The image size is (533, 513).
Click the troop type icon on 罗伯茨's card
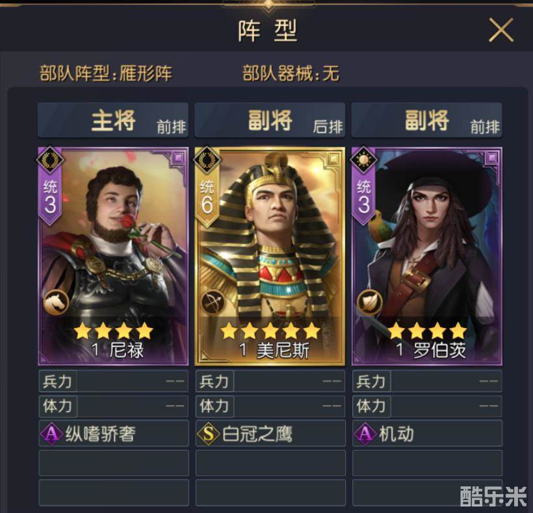369,303
